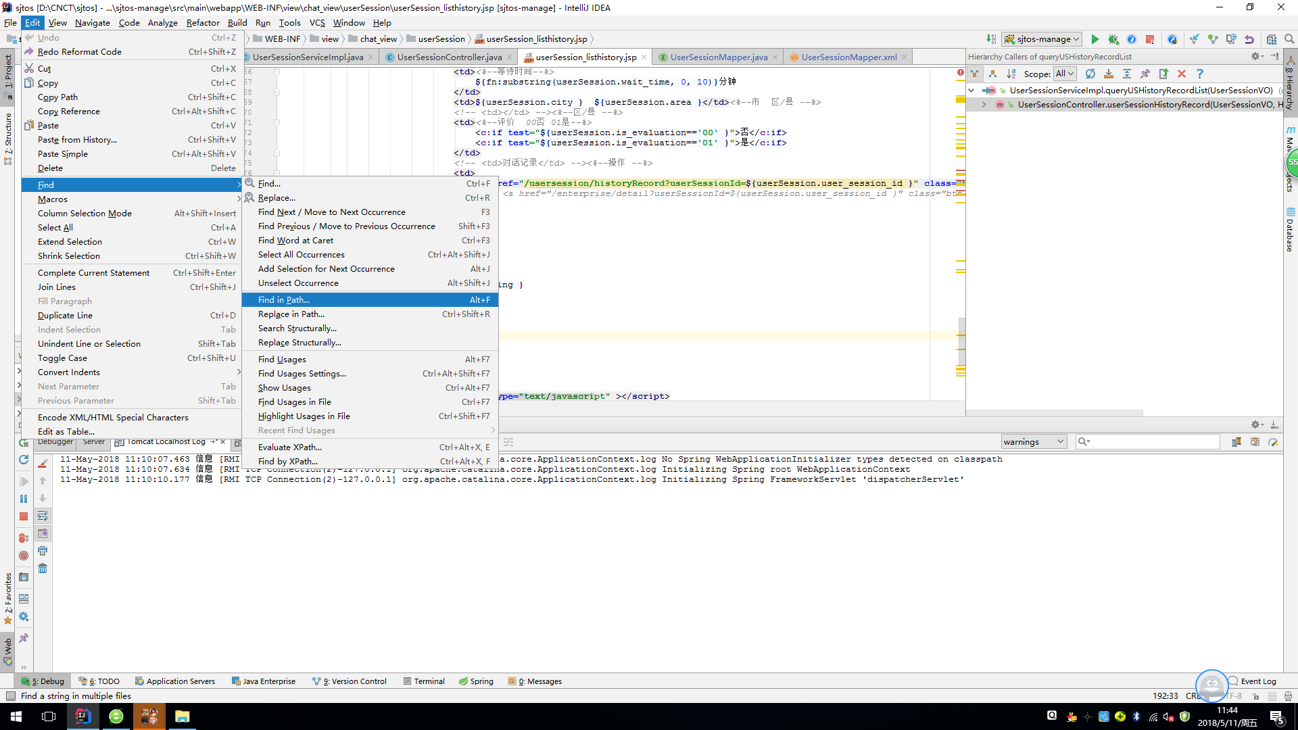The width and height of the screenshot is (1298, 730).
Task: Toggle Sort Alphabetically in Hierarchy toolbar
Action: [1011, 74]
